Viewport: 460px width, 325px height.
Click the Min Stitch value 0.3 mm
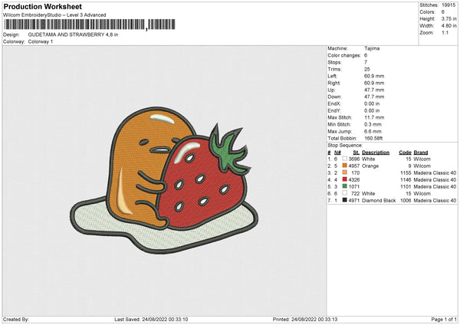pos(373,125)
